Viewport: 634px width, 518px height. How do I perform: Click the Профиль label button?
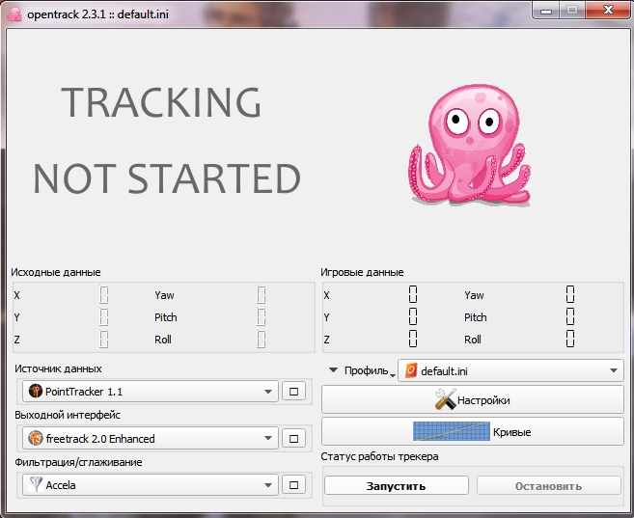coord(367,370)
